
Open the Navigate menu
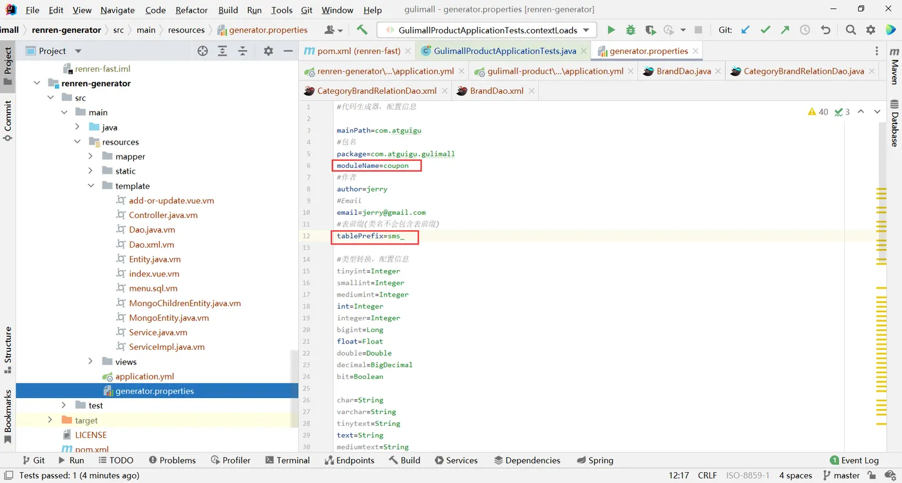tap(118, 10)
